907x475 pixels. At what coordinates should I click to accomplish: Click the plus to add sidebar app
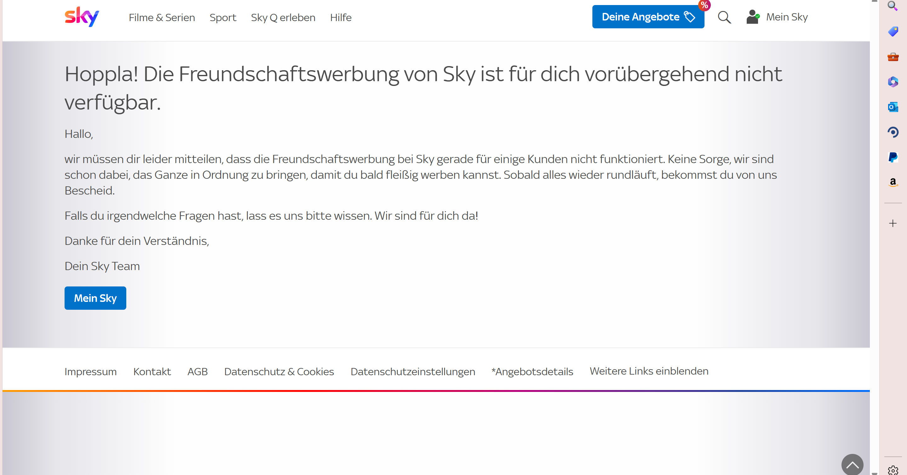click(893, 223)
